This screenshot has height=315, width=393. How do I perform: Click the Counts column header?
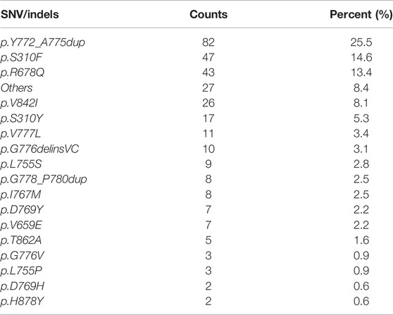point(208,15)
